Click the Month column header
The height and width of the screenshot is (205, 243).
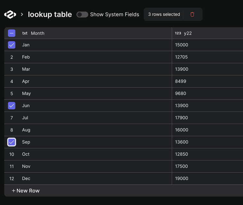(x=95, y=33)
